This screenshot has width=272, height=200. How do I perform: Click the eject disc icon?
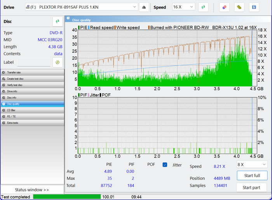pos(144,7)
